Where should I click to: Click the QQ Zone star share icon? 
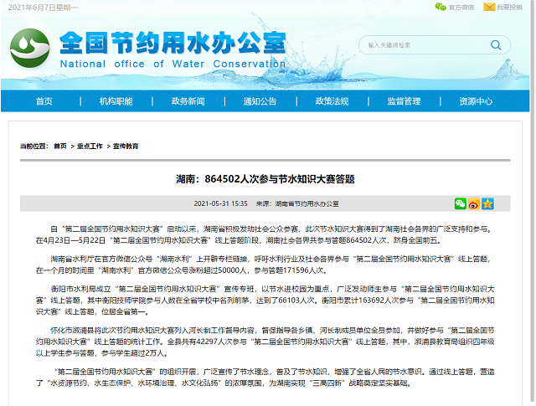click(x=487, y=203)
